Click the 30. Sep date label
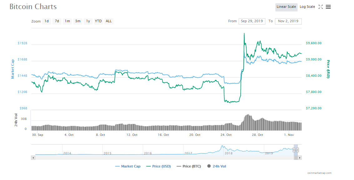 click(x=37, y=135)
